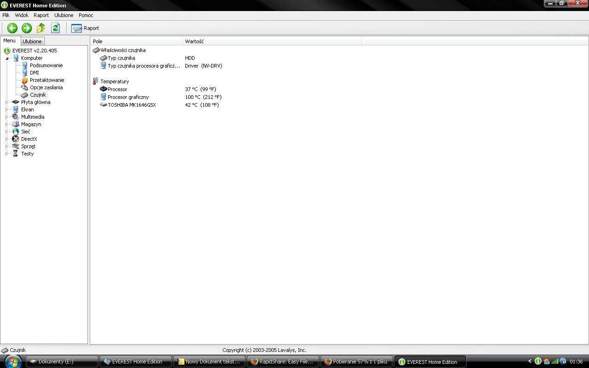Screen dimensions: 589x368
Task: Expand the DirectX tree node
Action: point(7,139)
